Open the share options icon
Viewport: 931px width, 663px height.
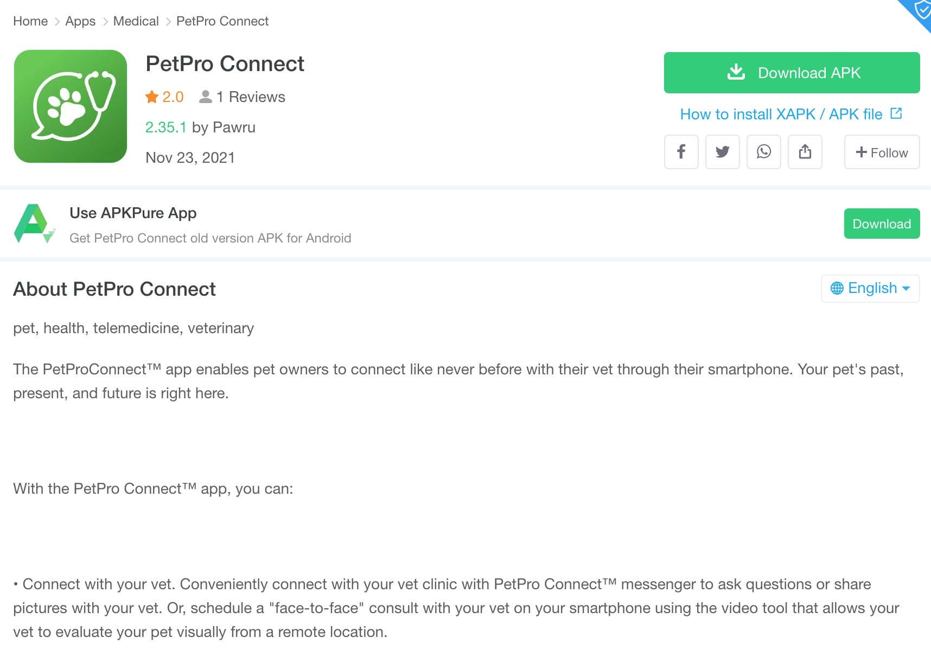[x=805, y=152]
